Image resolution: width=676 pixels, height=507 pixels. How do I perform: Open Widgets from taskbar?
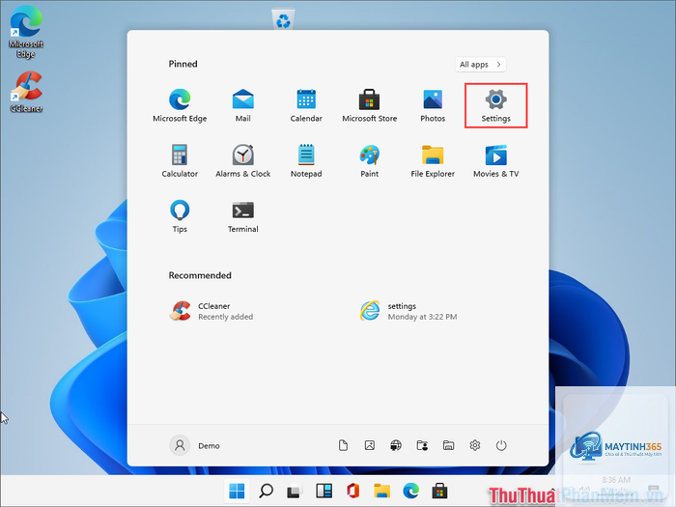pyautogui.click(x=324, y=491)
